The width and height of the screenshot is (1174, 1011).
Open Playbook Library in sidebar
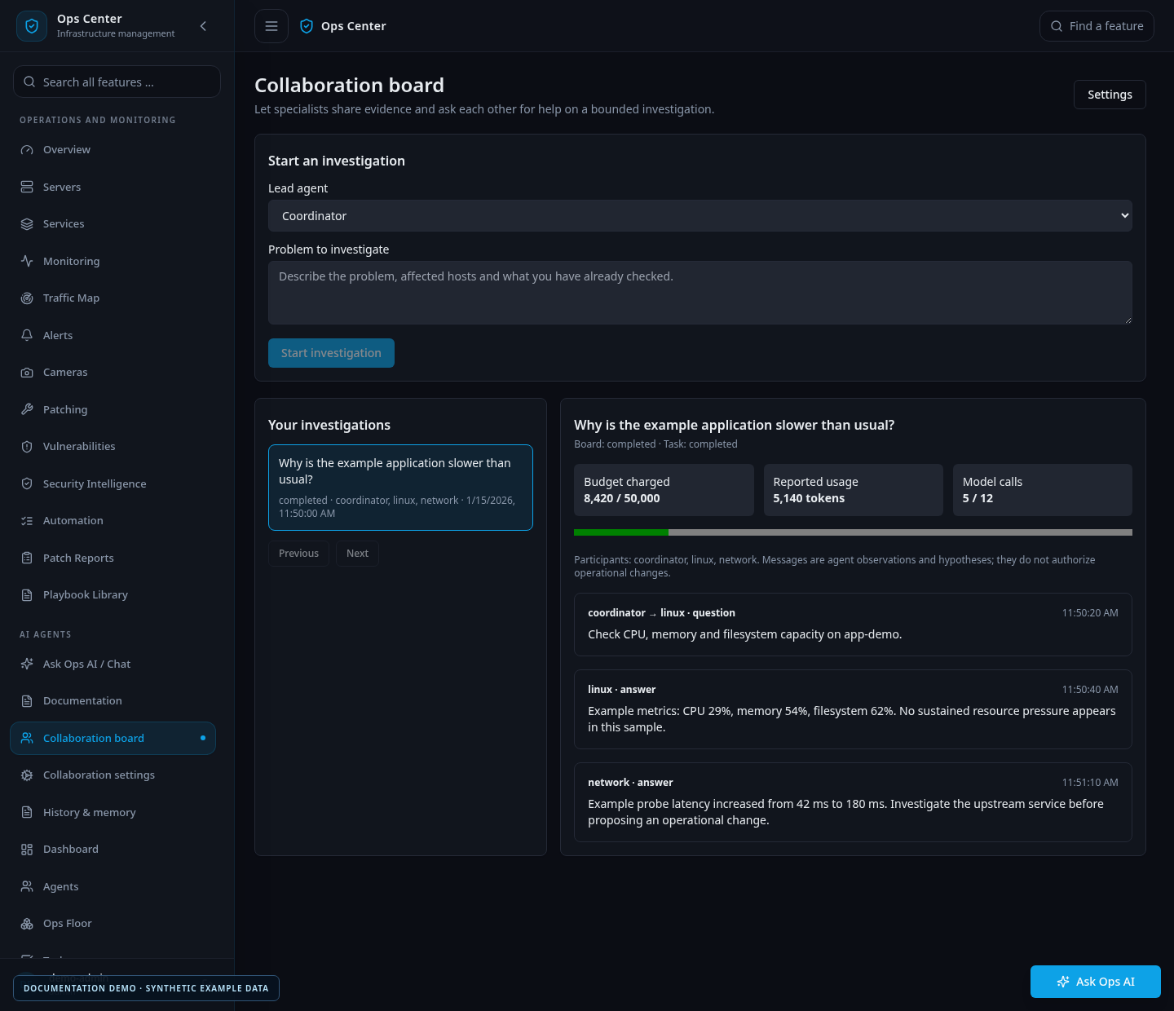[x=113, y=595]
